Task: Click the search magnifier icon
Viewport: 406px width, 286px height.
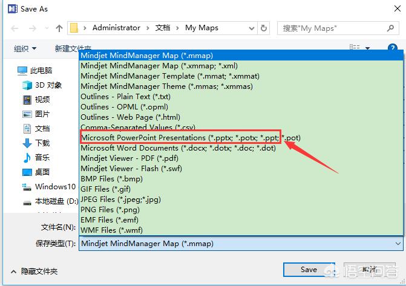Action: [x=390, y=28]
